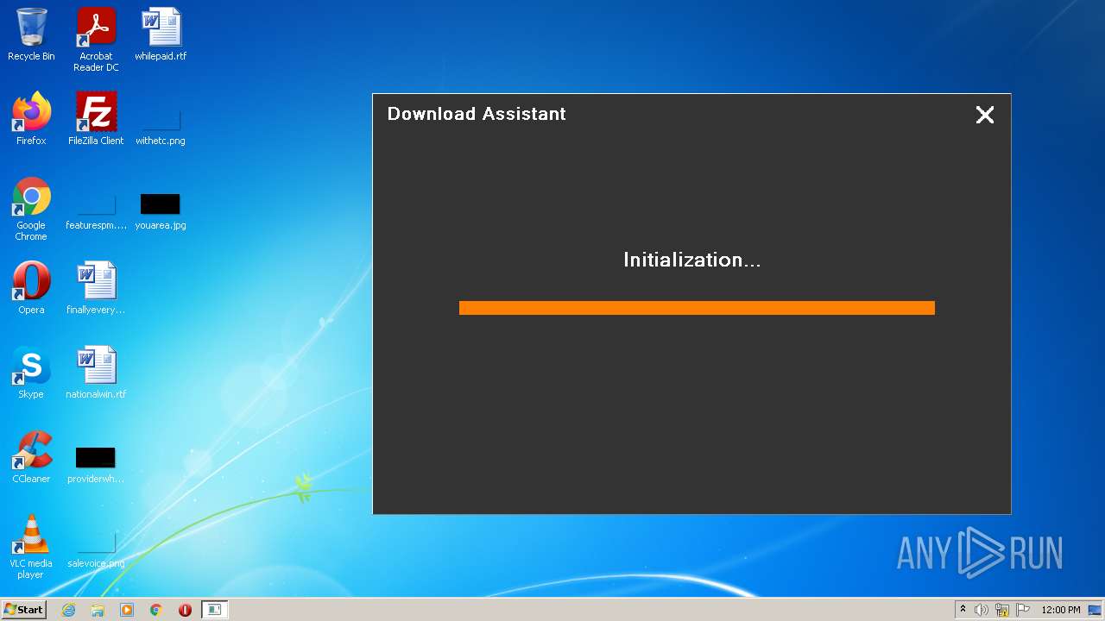Open Windows Media Player taskbar icon
1105x621 pixels.
[x=127, y=610]
